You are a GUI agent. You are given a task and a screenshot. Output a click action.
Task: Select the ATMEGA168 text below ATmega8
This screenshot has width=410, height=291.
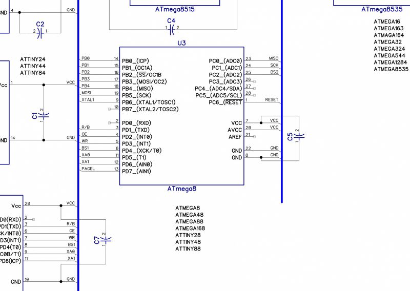click(x=190, y=228)
